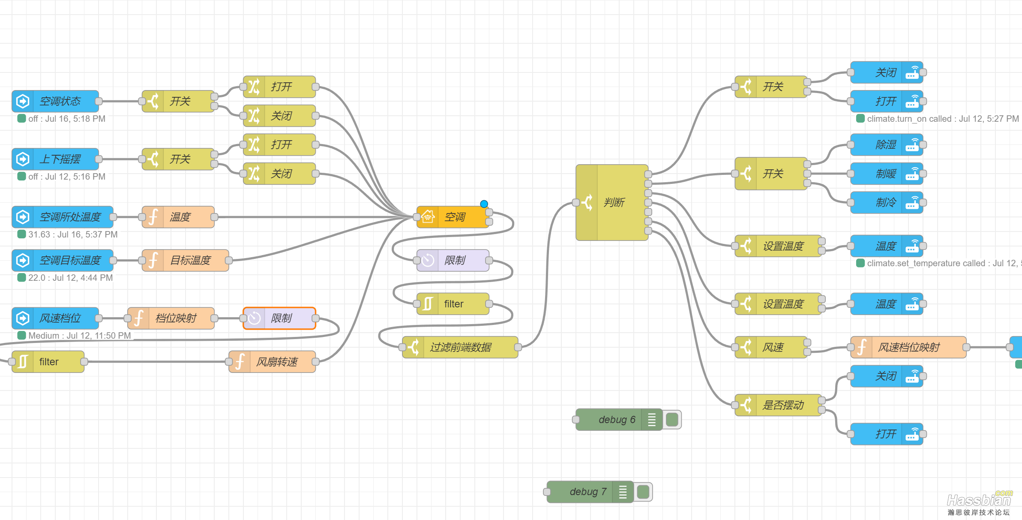Click the service-call icon on 制冷 node
Viewport: 1022px width, 520px height.
tap(912, 202)
